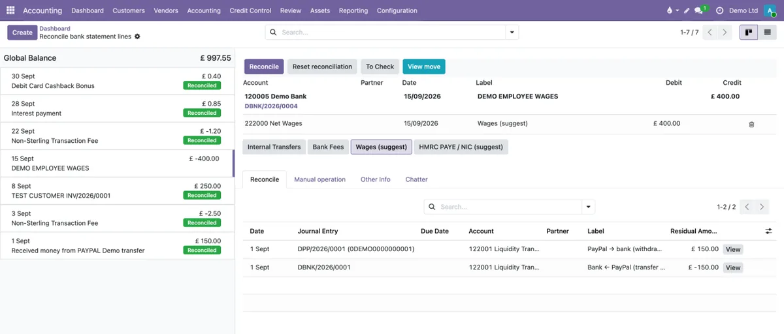Click the purple Reconcile button

(264, 67)
